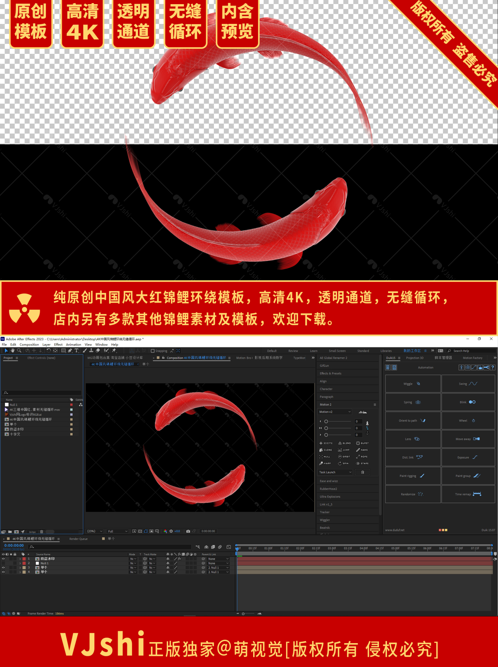Open parent dropdown for layer 3
This screenshot has height=667, width=498.
pos(218,568)
